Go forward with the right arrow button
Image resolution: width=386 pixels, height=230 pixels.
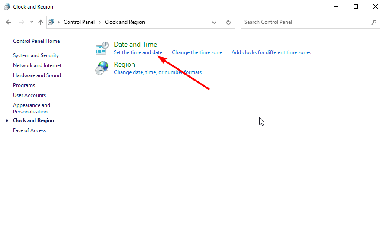(22, 22)
